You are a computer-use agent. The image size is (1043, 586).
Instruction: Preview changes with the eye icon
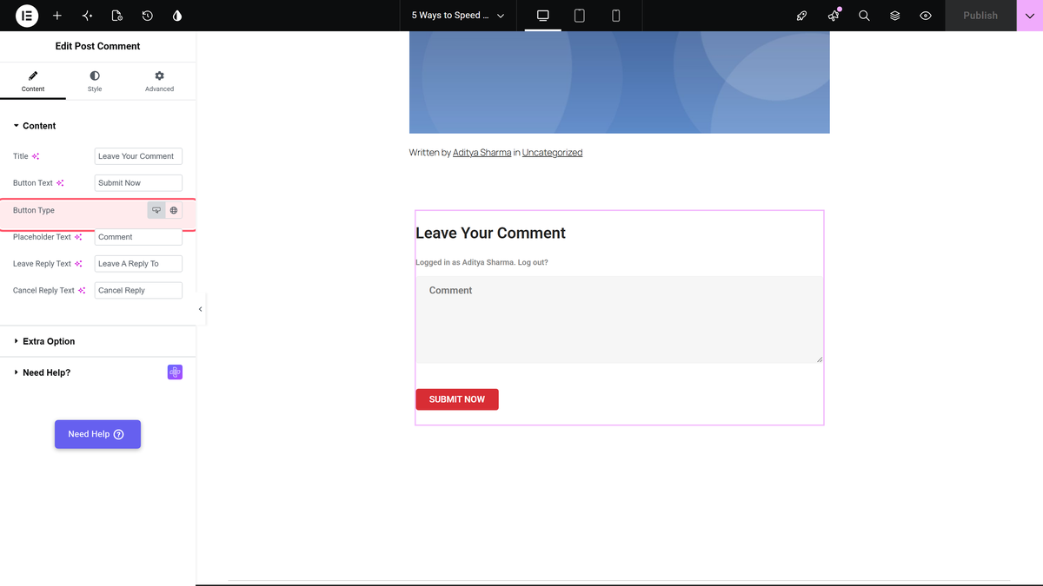(x=926, y=16)
